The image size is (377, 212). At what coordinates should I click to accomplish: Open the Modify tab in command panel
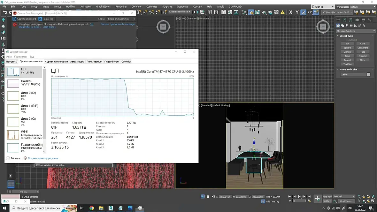coord(344,20)
